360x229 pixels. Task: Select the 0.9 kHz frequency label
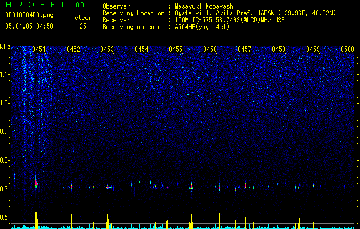5,132
